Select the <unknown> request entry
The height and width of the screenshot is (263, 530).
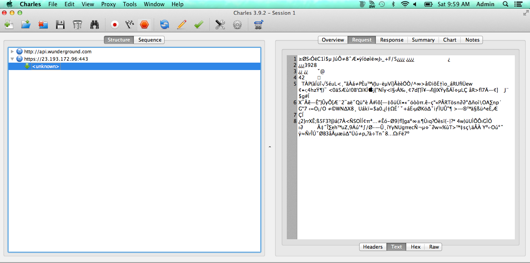click(46, 67)
